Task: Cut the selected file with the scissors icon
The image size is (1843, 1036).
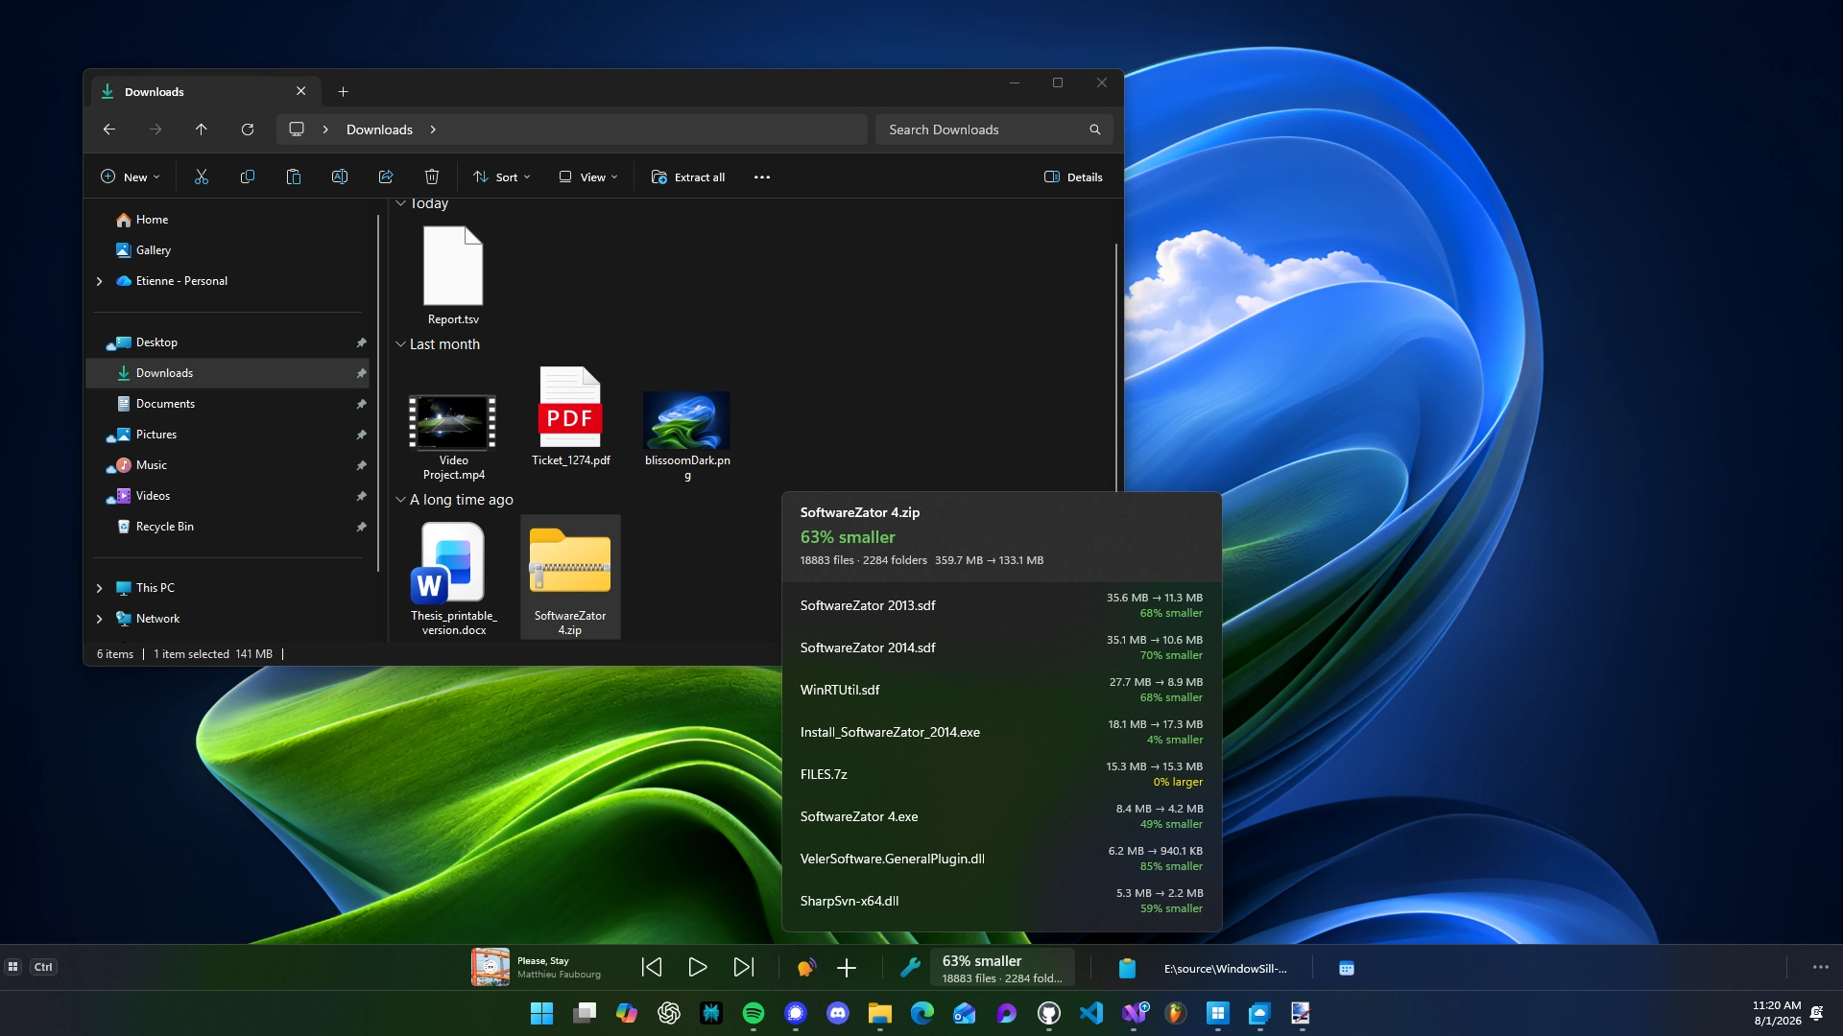Action: [202, 177]
